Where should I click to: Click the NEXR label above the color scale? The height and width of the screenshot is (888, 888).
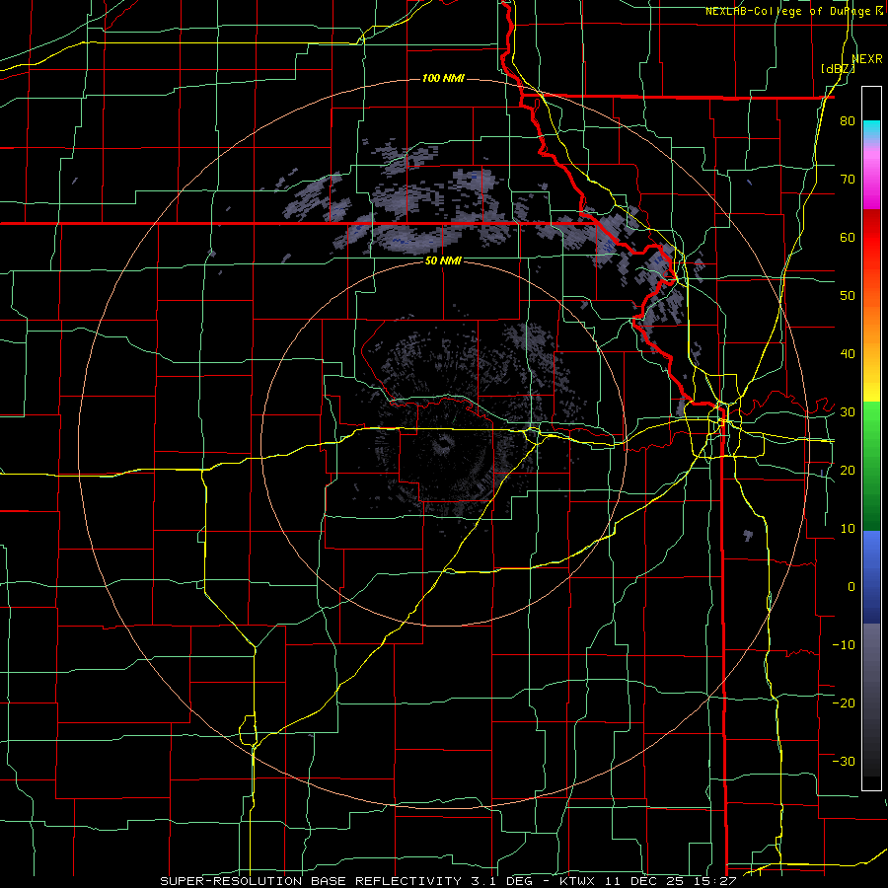(x=866, y=58)
